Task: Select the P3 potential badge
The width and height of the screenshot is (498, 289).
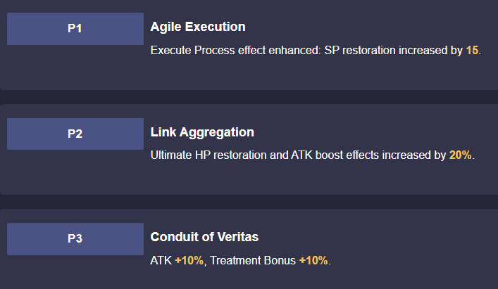Action: (x=75, y=239)
